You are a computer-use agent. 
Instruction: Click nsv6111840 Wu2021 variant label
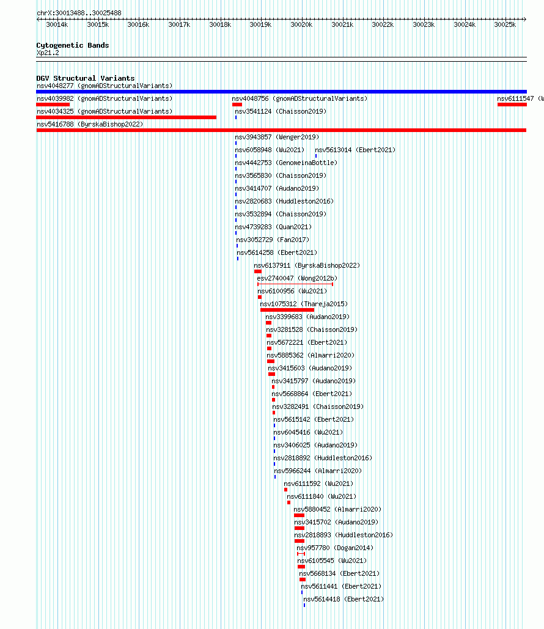(x=322, y=496)
